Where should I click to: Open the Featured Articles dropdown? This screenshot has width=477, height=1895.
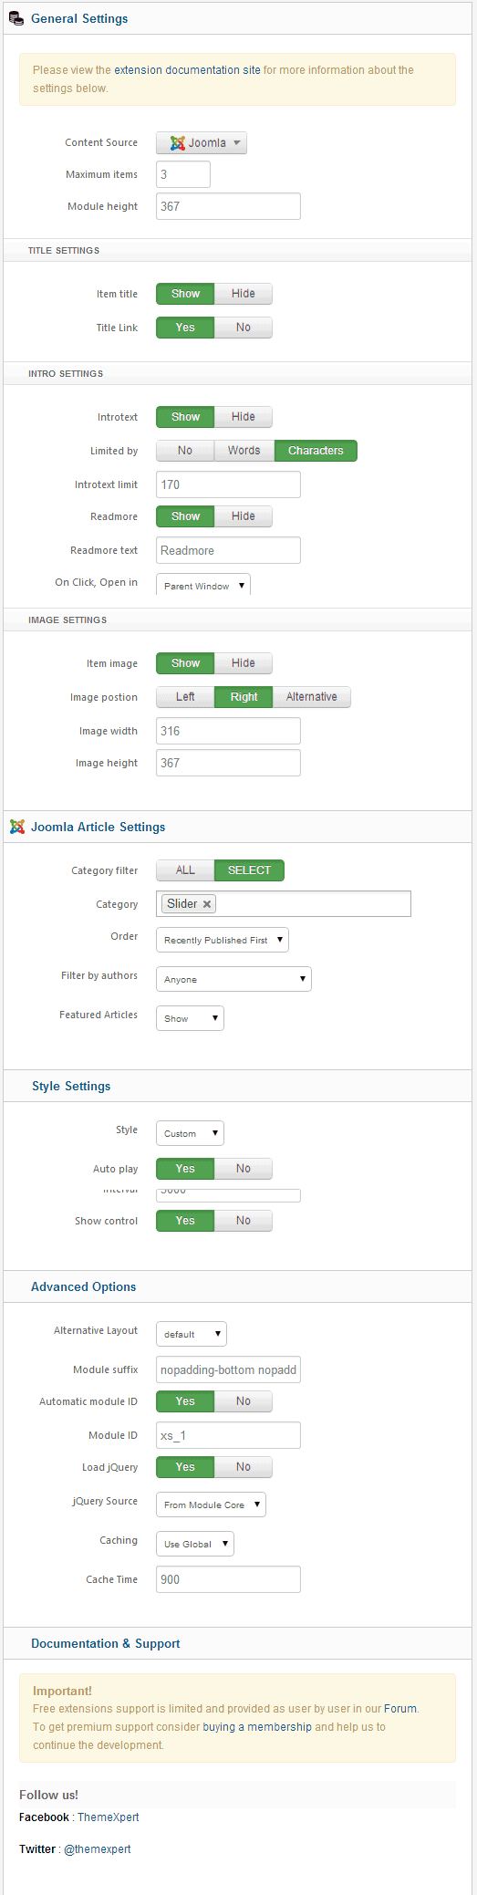[x=190, y=1018]
